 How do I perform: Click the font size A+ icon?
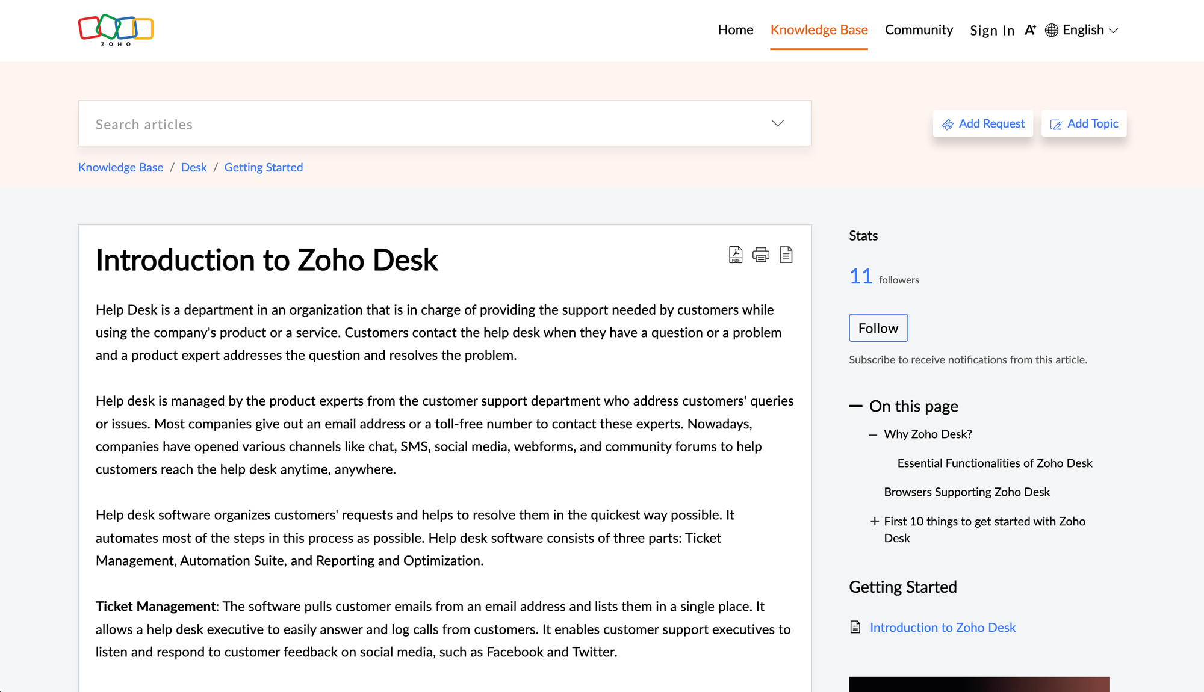[x=1031, y=30]
